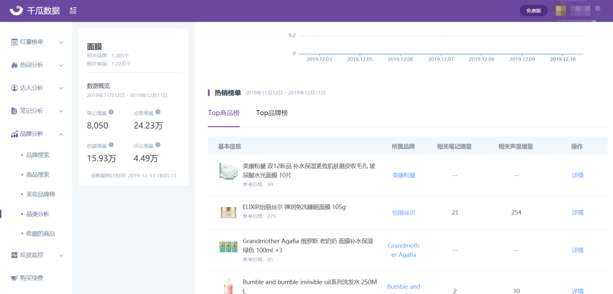613x294 pixels.
Task: Click the info icon beside 收藏增量
Action: point(111,145)
